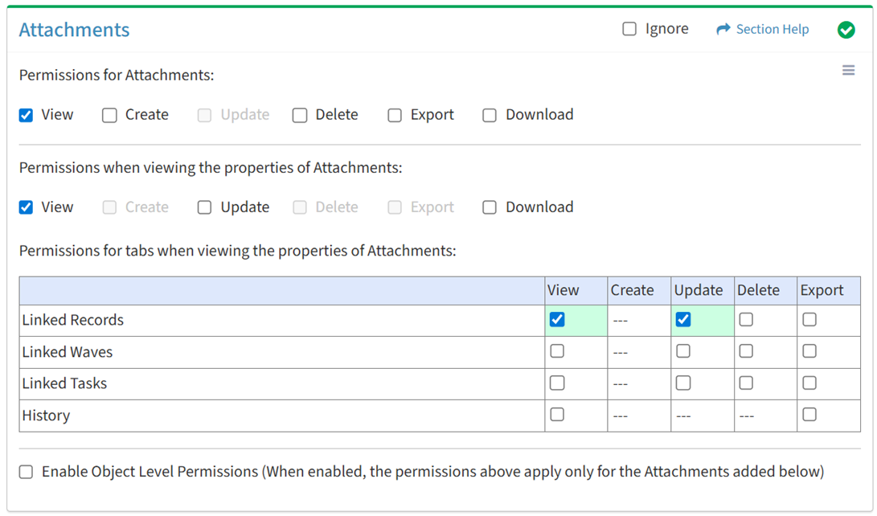Uncheck View under Permissions for Attachments
This screenshot has height=516, width=877.
point(26,115)
